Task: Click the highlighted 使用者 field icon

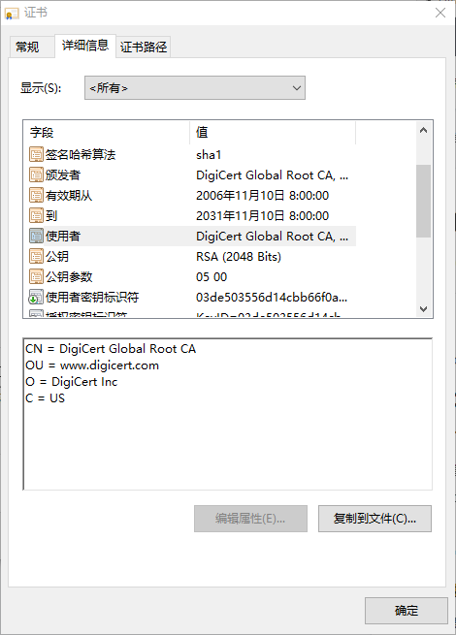Action: 36,236
